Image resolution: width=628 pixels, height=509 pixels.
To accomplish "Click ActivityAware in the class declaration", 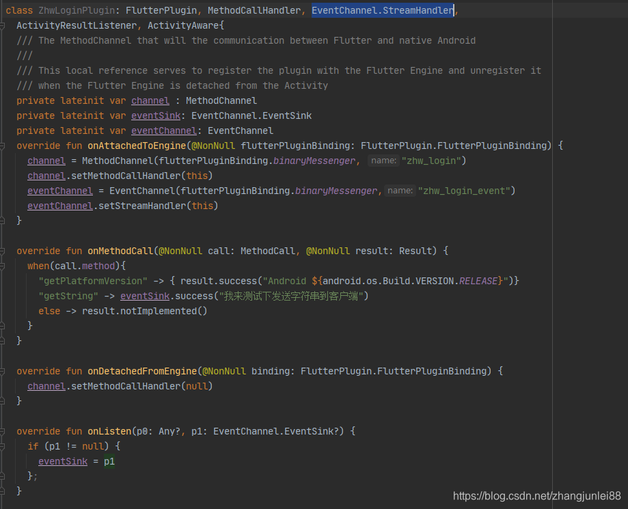I will pos(183,26).
